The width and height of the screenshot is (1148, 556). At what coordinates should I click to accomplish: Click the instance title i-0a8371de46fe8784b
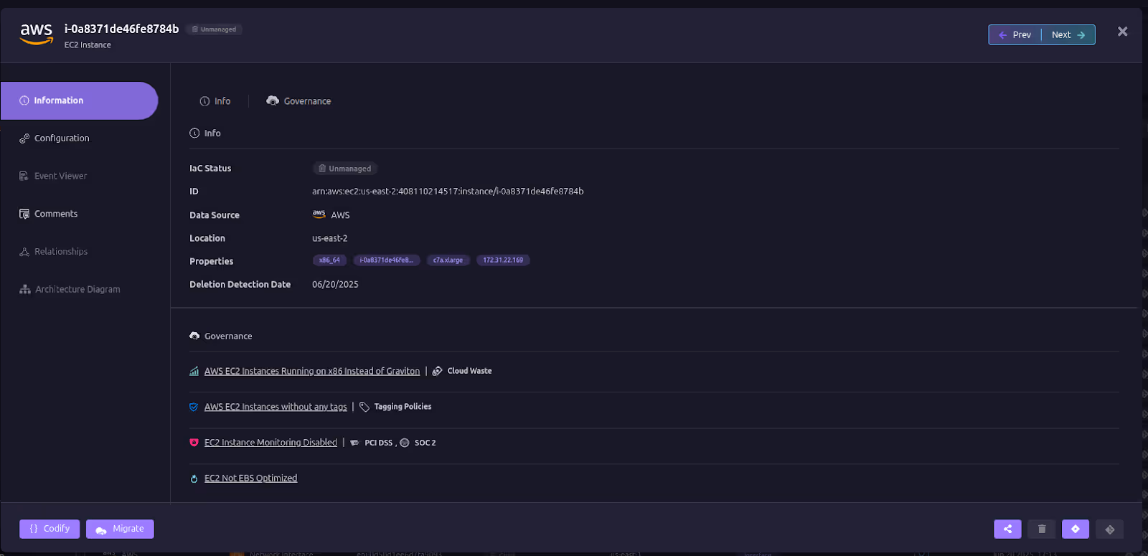[121, 29]
